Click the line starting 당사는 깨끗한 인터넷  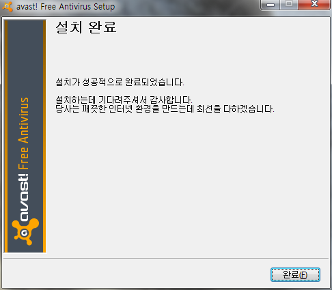[x=165, y=109]
